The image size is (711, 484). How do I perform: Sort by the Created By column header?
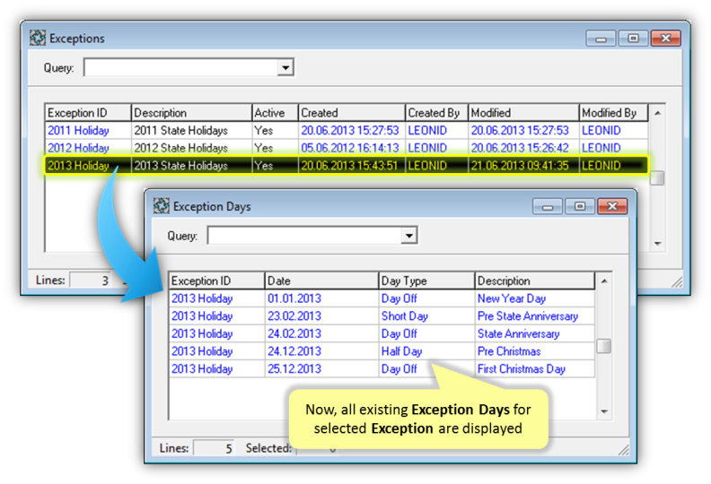pos(436,113)
